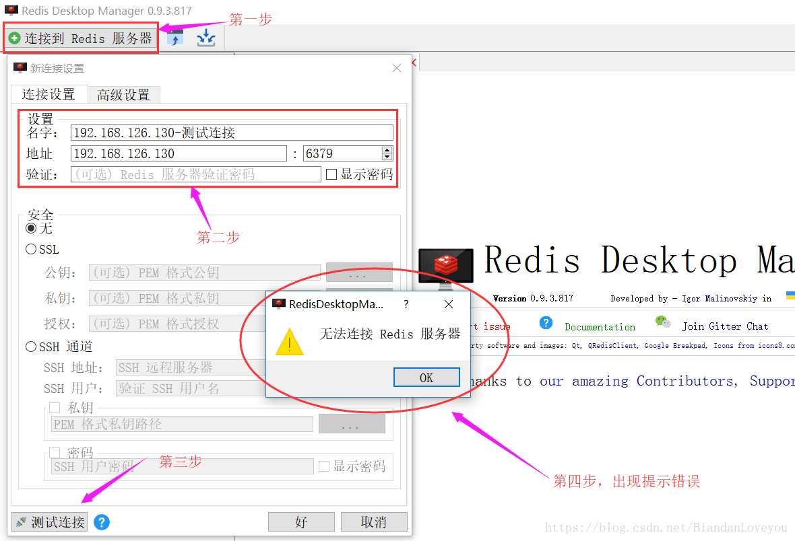Click the PEM public key field
This screenshot has height=541, width=795.
pos(204,273)
